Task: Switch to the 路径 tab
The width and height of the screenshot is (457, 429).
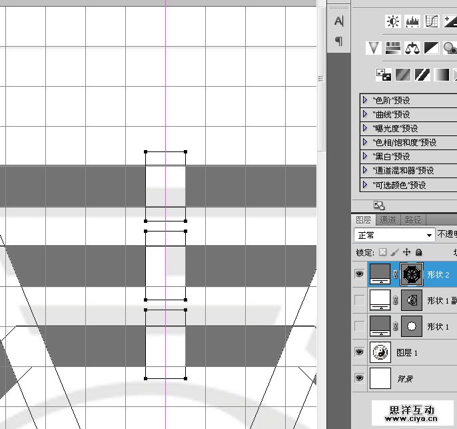Action: tap(413, 220)
